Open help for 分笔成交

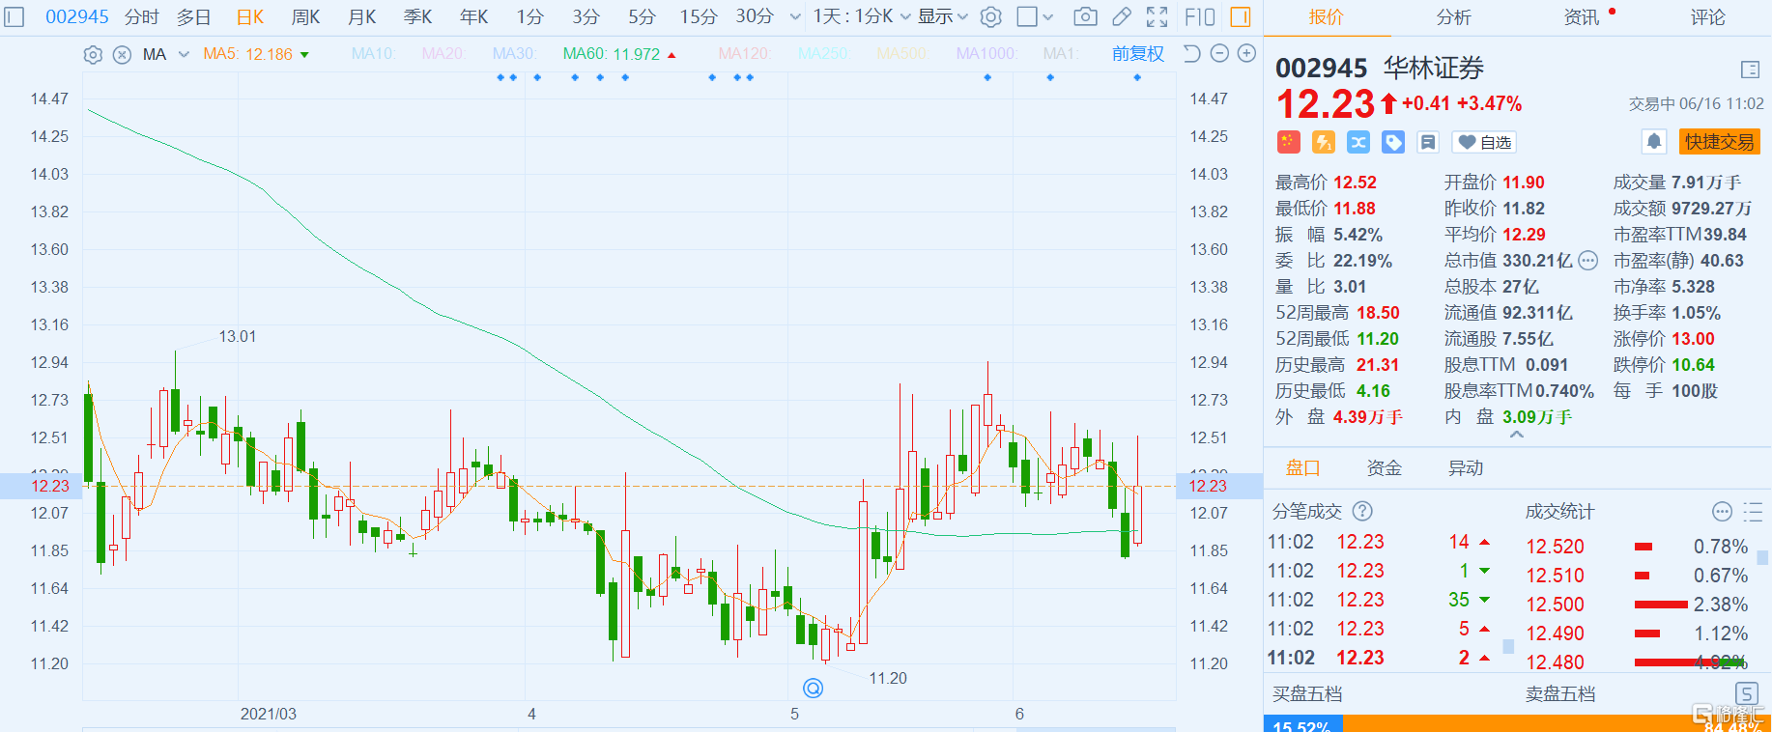click(1362, 511)
